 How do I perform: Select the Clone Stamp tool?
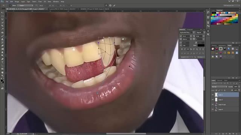[x=2, y=39]
